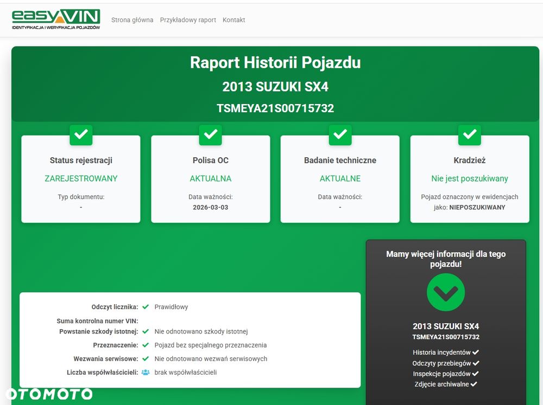Click Suma kontrolna numer VIN label
Screen dimensions: 543x405
coord(97,321)
